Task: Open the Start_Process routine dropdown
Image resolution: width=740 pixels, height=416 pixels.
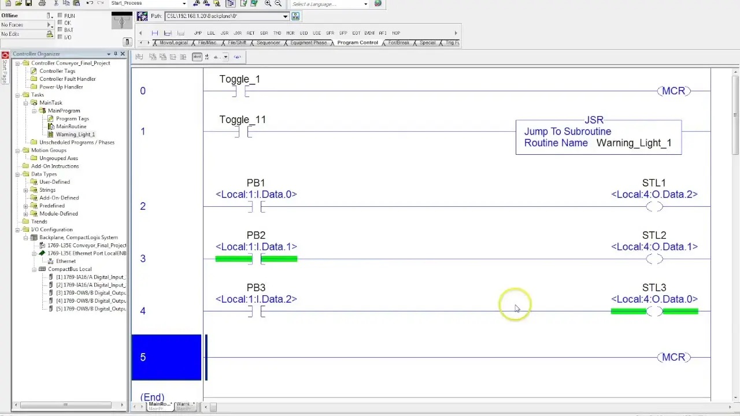Action: [x=184, y=3]
